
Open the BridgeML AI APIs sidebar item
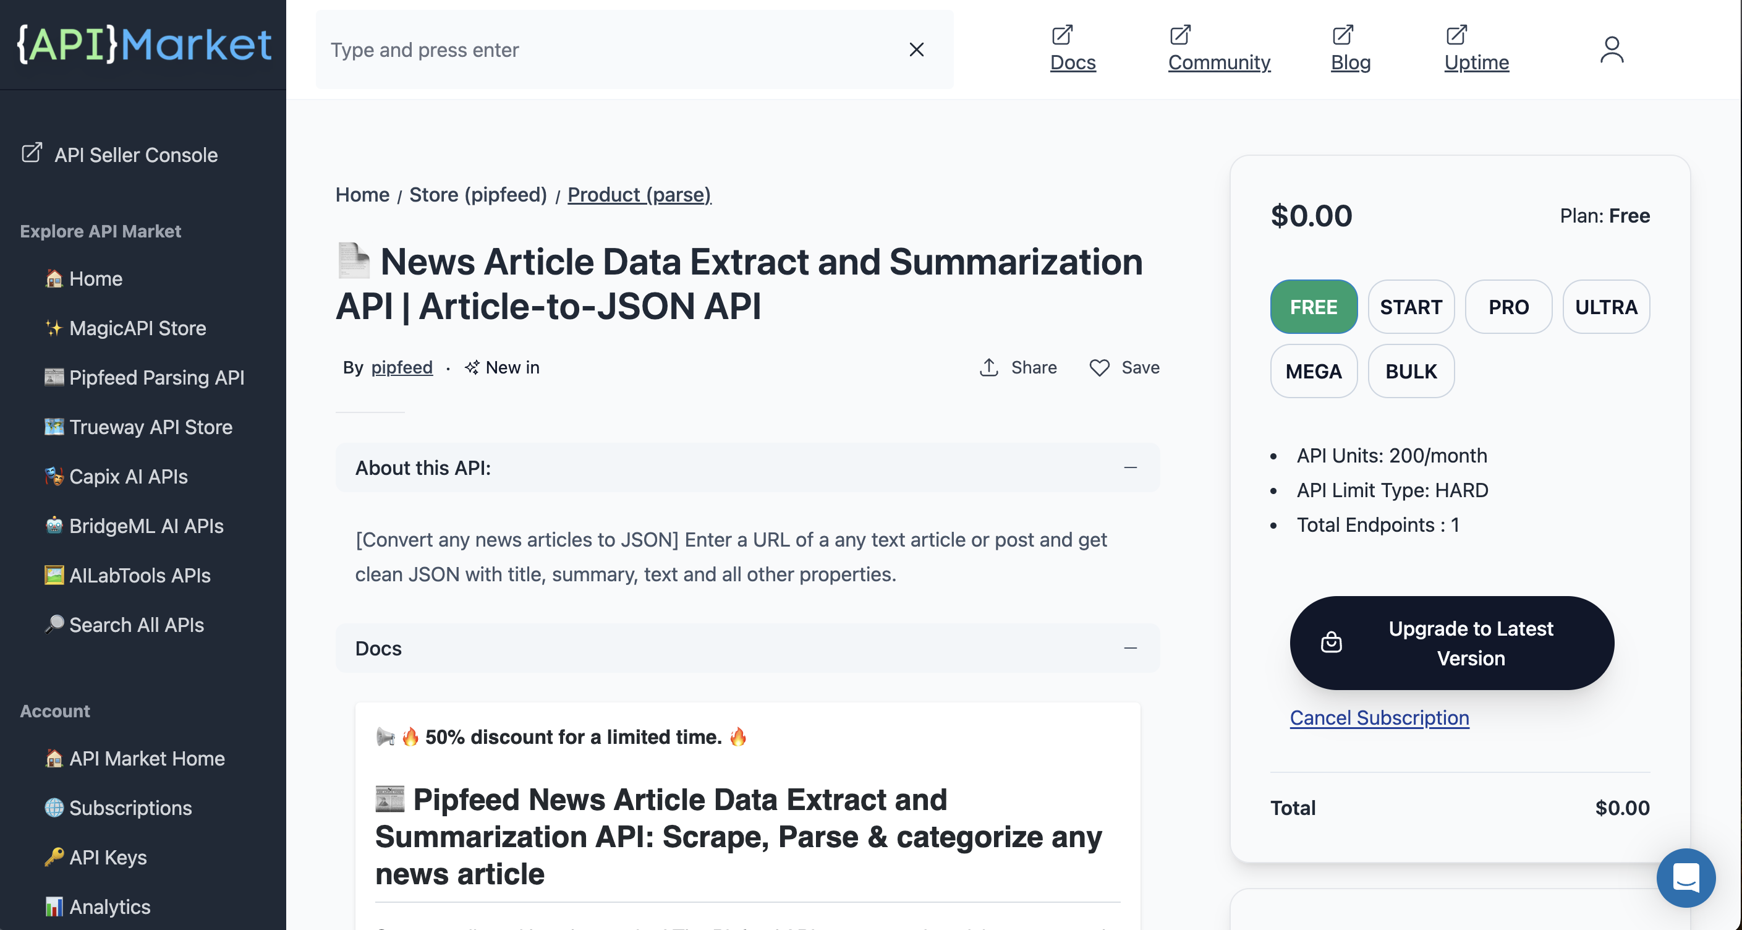point(134,526)
